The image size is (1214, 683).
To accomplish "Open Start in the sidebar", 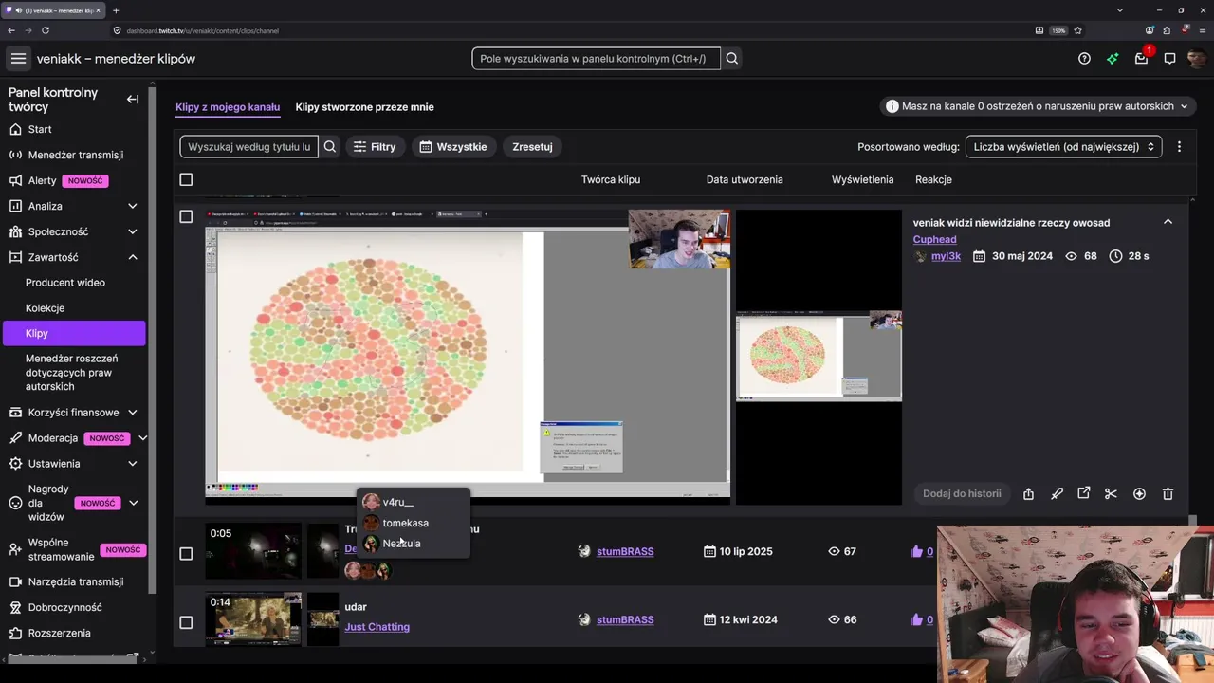I will [x=74, y=129].
